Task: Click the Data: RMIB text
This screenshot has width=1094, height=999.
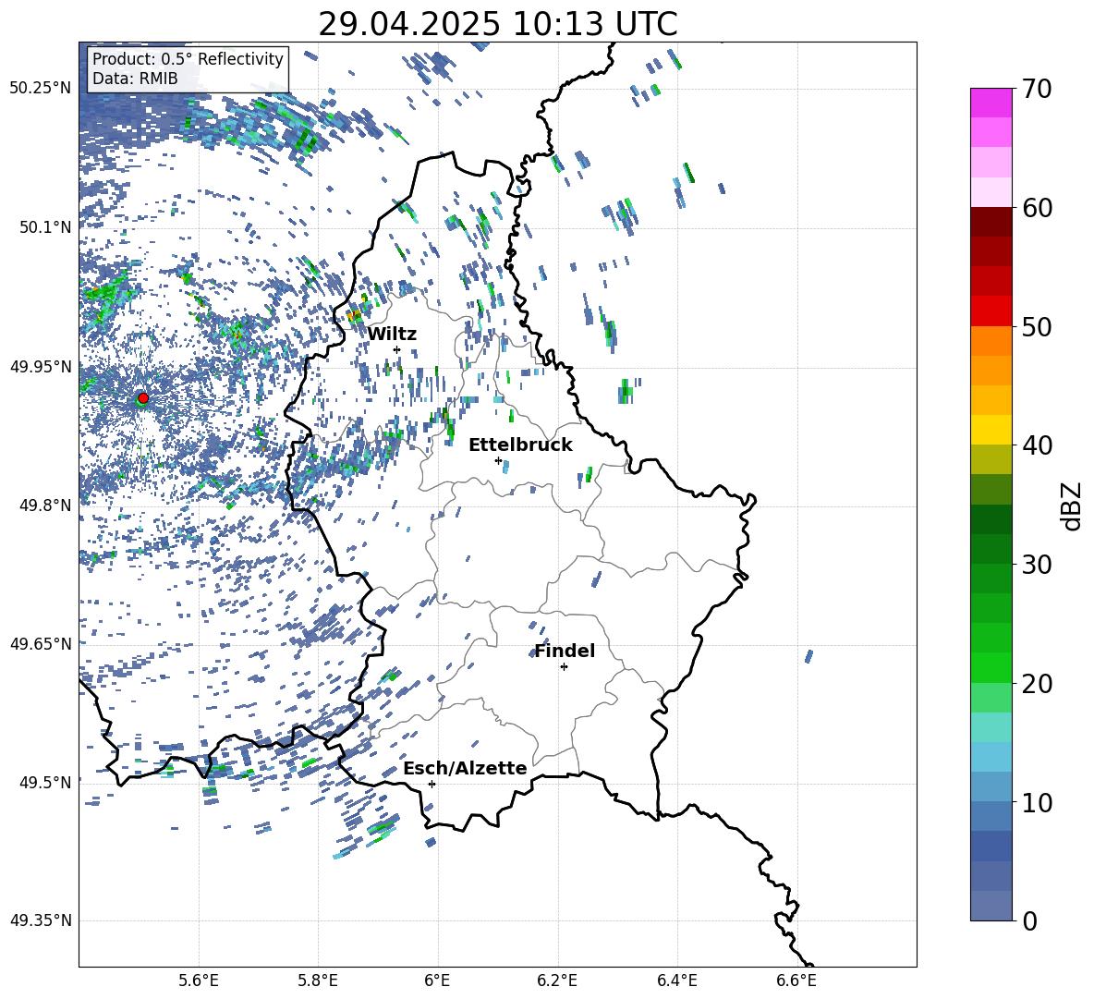Action: tap(135, 79)
